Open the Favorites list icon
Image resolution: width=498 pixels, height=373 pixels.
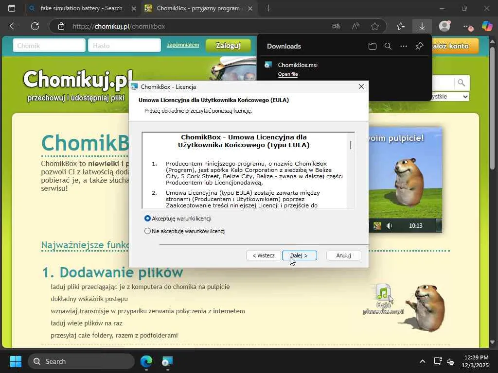[x=401, y=26]
